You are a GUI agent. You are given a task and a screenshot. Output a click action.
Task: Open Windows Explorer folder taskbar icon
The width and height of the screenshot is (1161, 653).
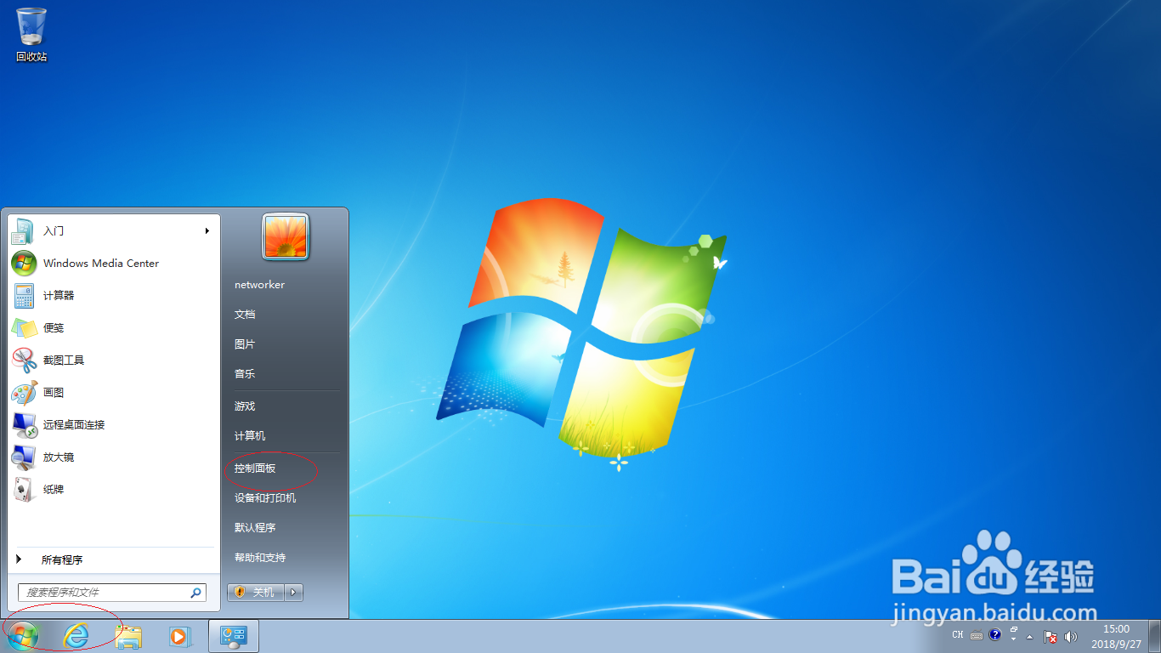click(x=128, y=636)
